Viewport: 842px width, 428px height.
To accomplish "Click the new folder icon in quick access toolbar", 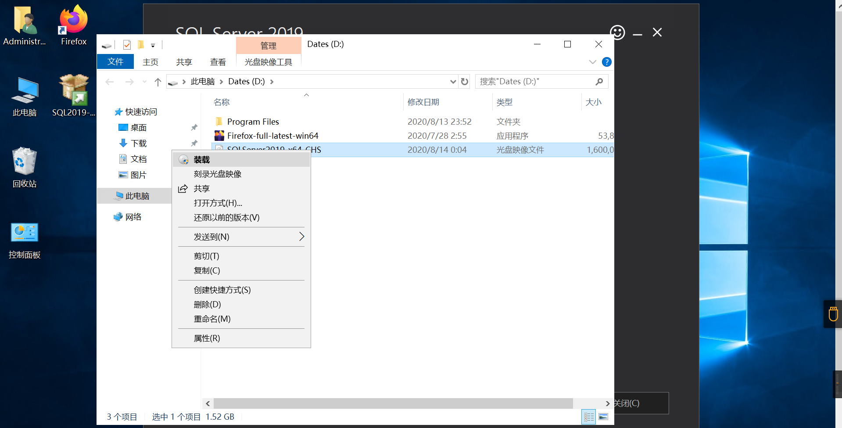I will (141, 45).
